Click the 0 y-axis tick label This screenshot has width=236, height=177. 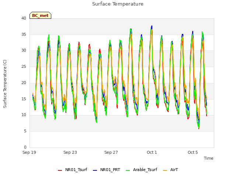point(25,147)
